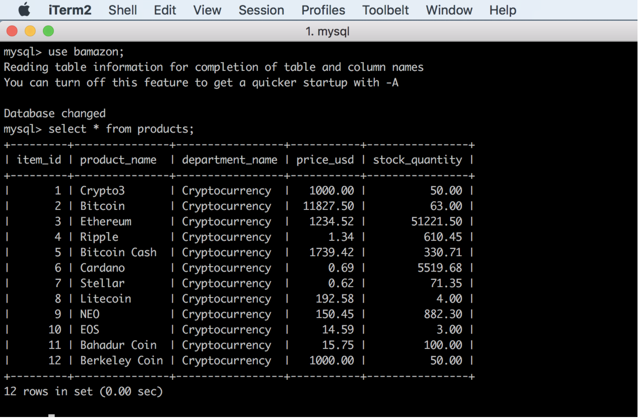
Task: Click the 1739.42 price value
Action: (332, 253)
